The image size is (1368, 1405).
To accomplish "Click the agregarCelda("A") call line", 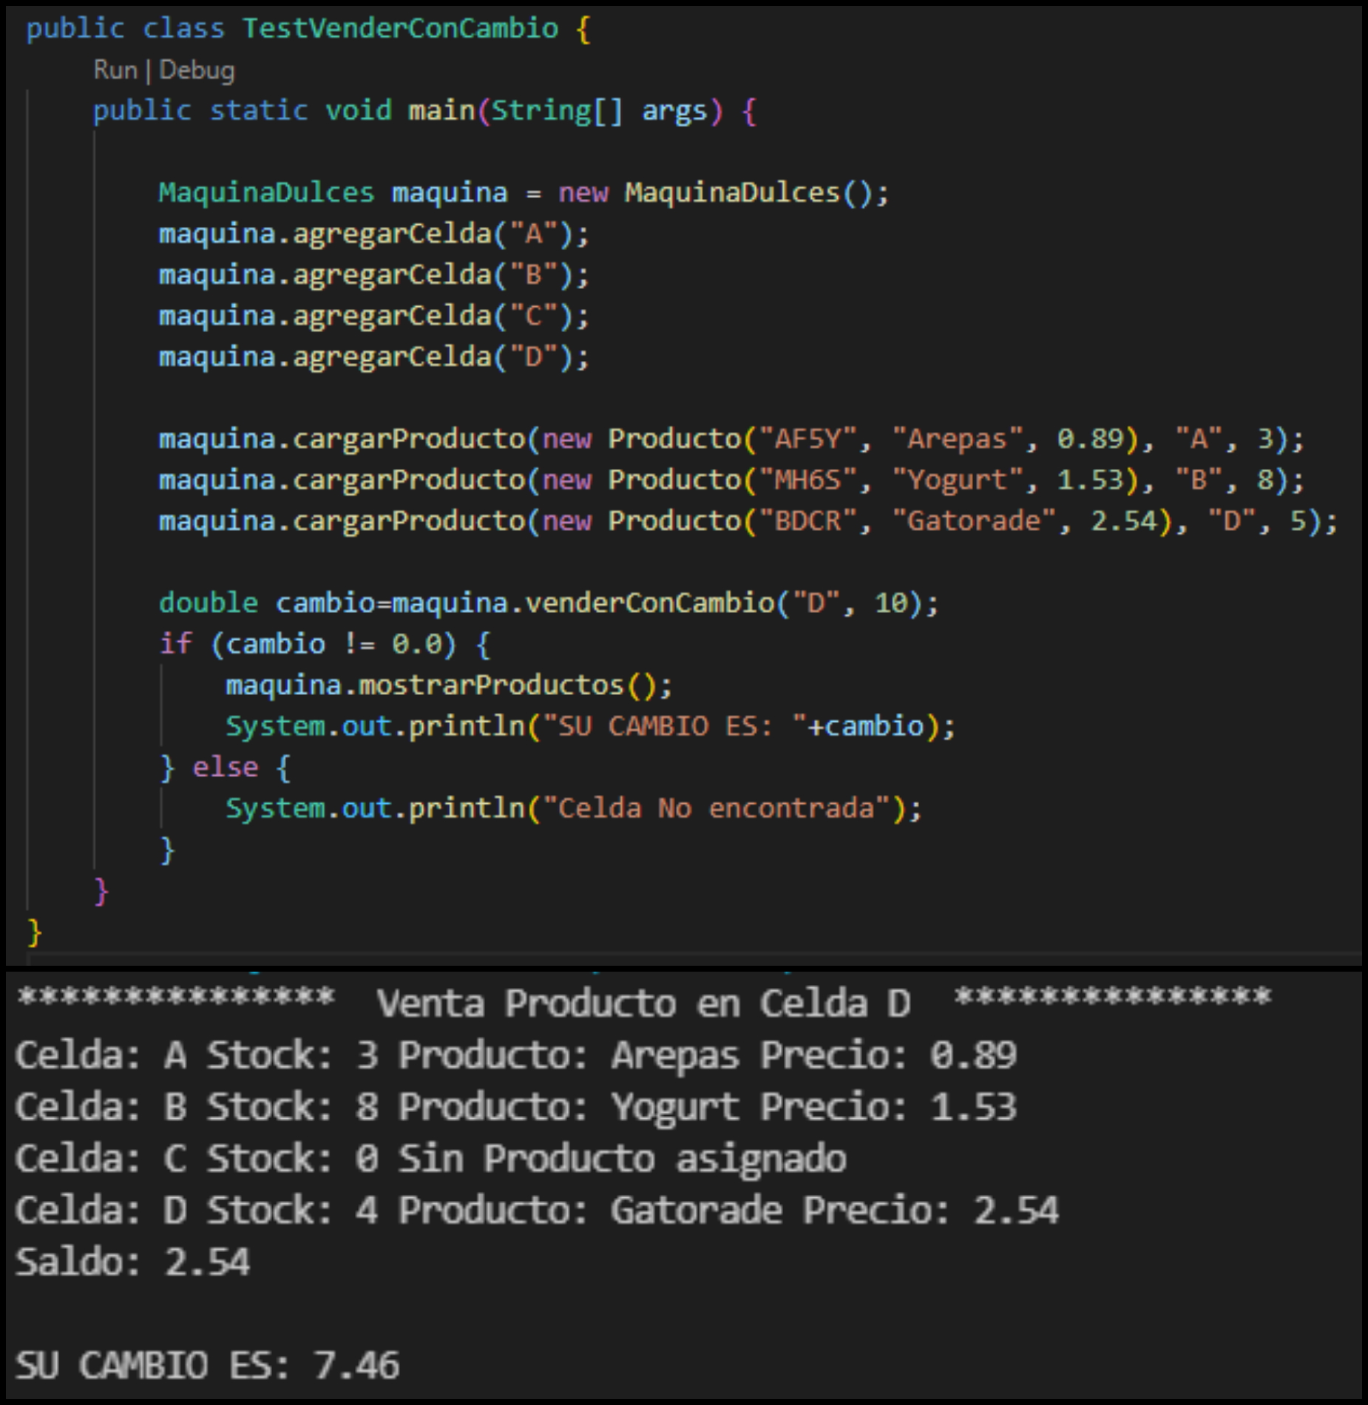I will point(373,234).
